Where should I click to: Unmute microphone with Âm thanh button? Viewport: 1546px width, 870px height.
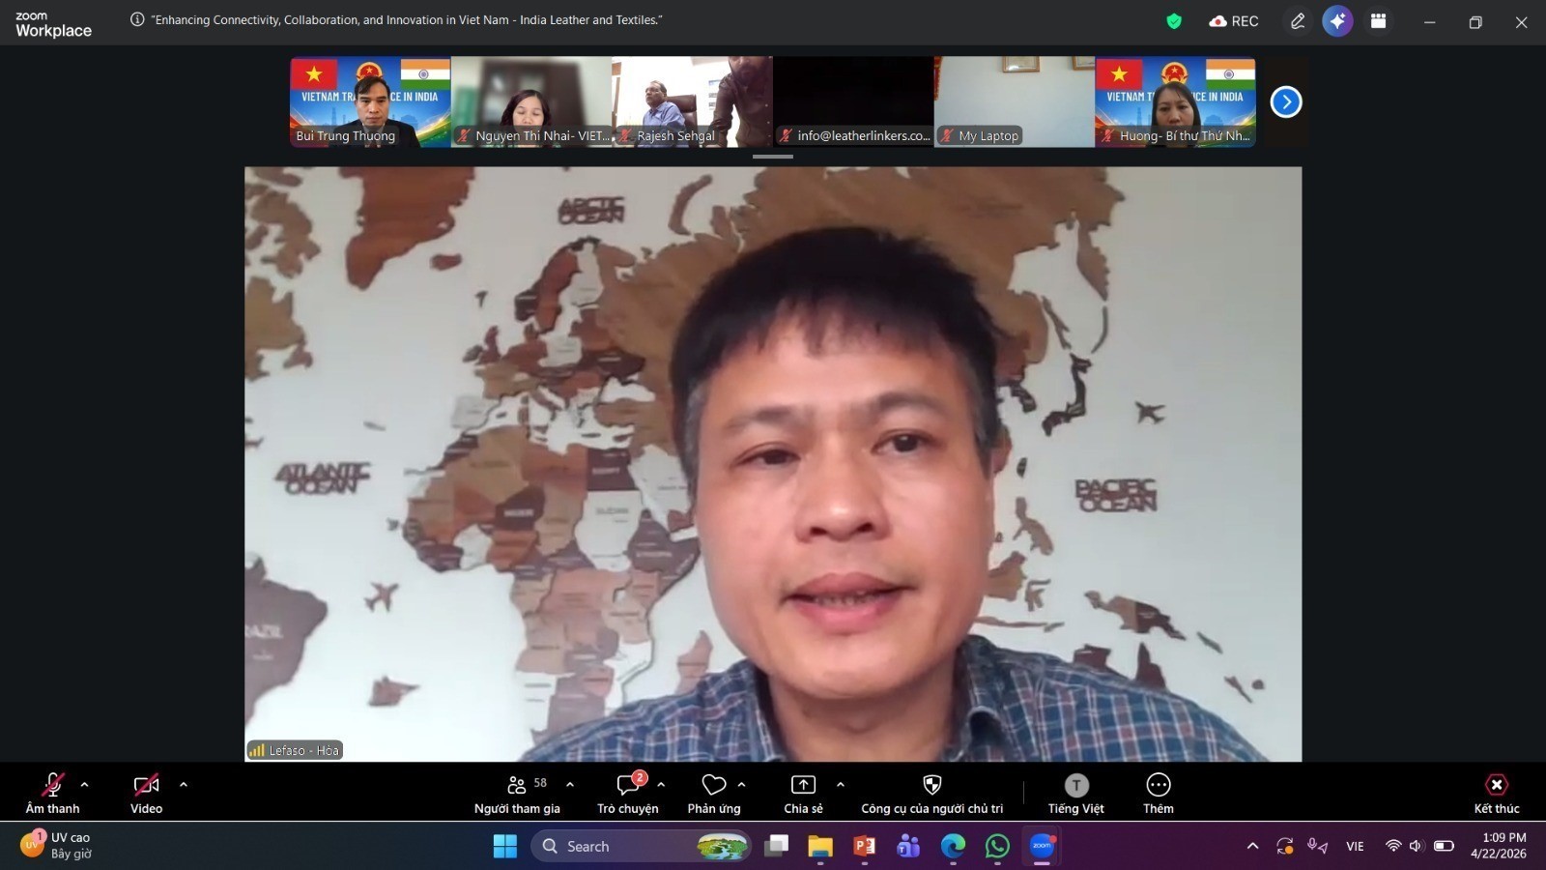[x=52, y=786]
